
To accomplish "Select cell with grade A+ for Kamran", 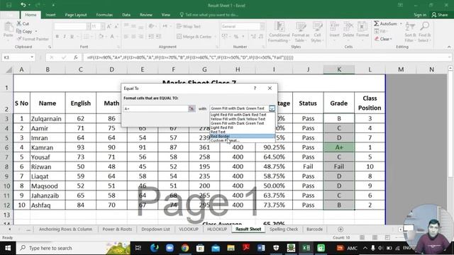I will tap(339, 147).
